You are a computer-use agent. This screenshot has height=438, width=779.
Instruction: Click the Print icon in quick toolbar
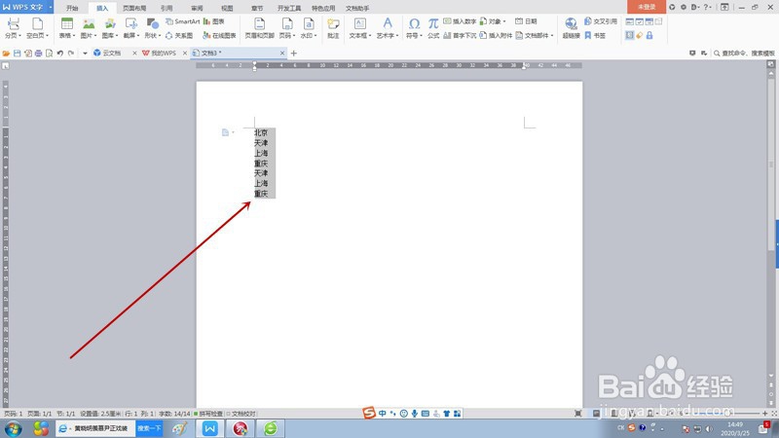pyautogui.click(x=38, y=54)
